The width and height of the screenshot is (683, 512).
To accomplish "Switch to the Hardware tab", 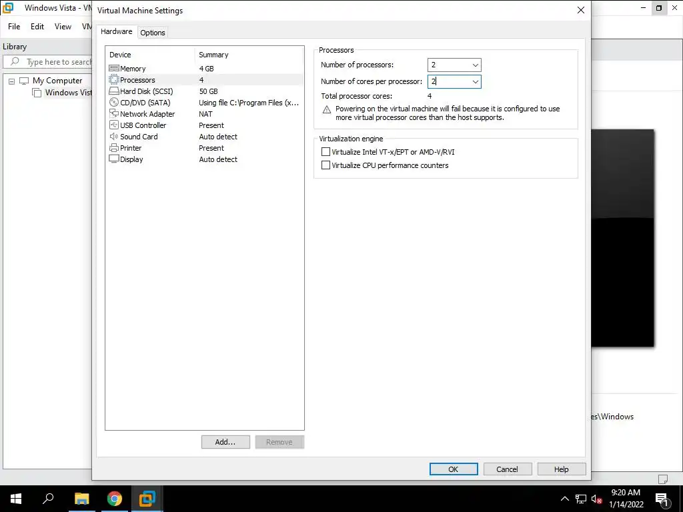I will pos(116,32).
